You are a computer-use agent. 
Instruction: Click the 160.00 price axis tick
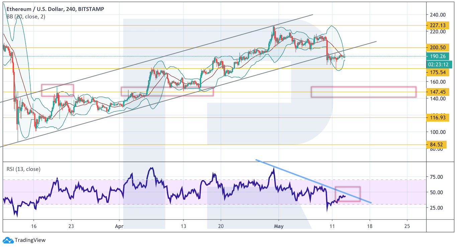point(438,82)
